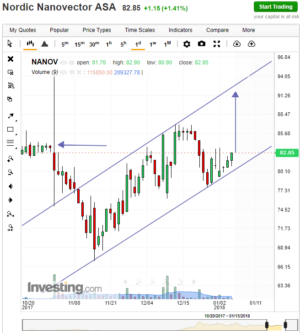Click faint zoom-out magnifier above volume bars

[x=152, y=281]
